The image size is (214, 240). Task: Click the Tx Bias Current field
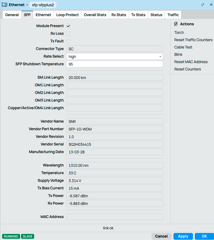coord(115,188)
